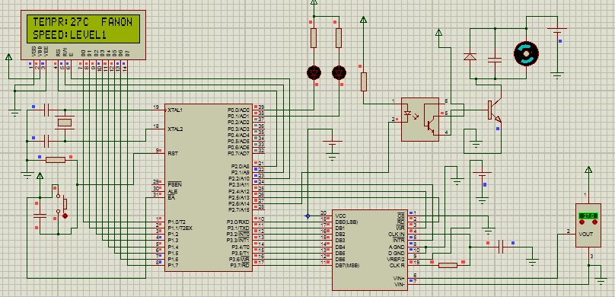Click the sensor's left red temperature button
Image resolution: width=615 pixels, height=297 pixels.
point(582,222)
